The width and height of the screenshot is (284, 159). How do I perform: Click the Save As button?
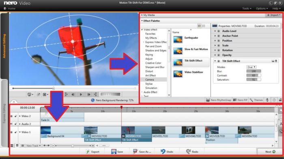click(142, 152)
